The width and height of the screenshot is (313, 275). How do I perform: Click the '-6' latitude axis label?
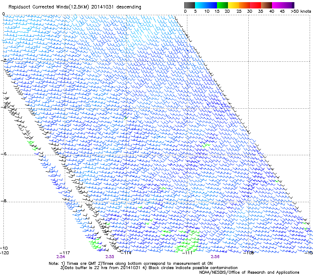[3, 154]
